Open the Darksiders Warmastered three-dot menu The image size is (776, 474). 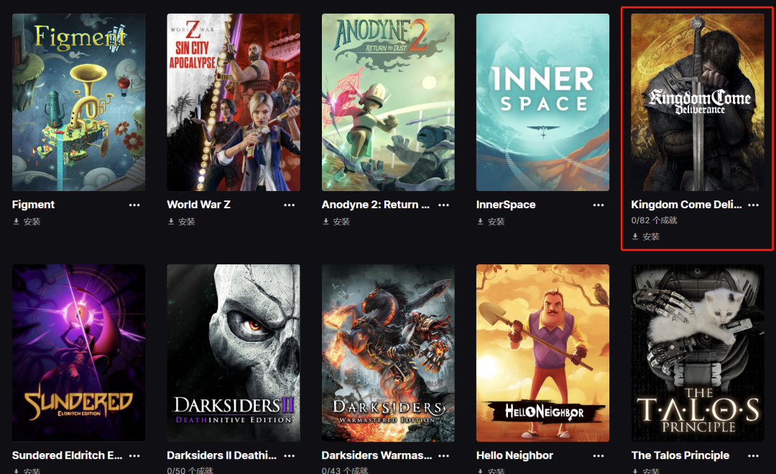(x=443, y=456)
